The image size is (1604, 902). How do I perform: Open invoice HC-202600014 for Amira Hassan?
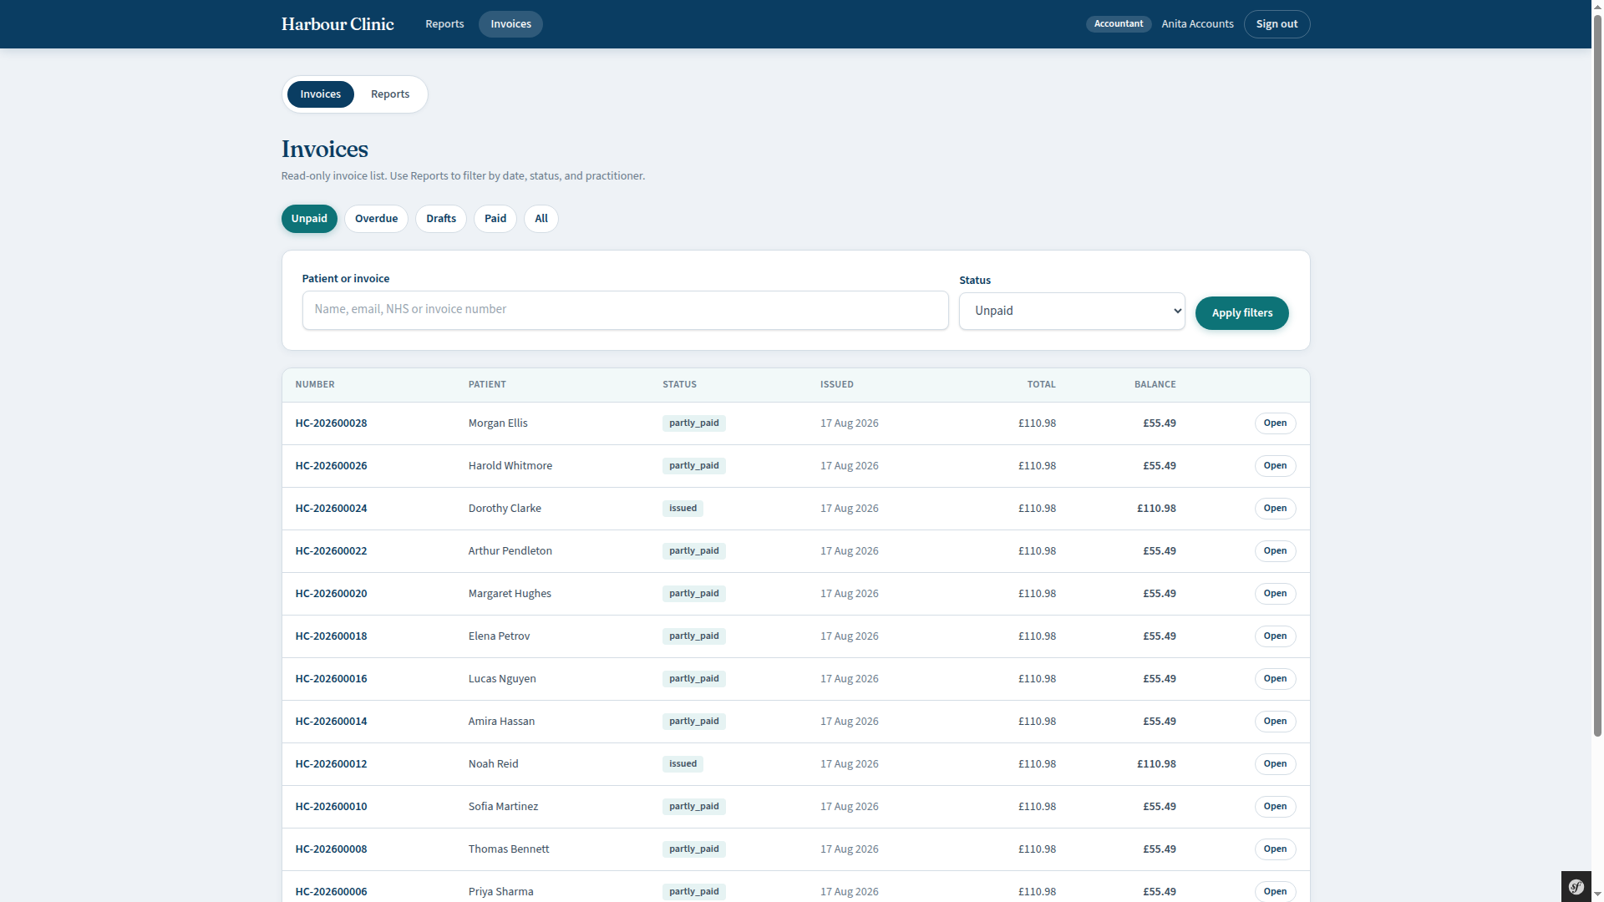(1275, 722)
